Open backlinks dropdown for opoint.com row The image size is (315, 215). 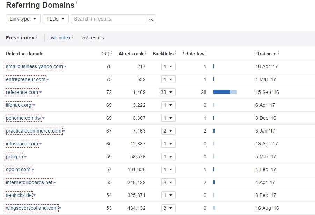(x=168, y=169)
